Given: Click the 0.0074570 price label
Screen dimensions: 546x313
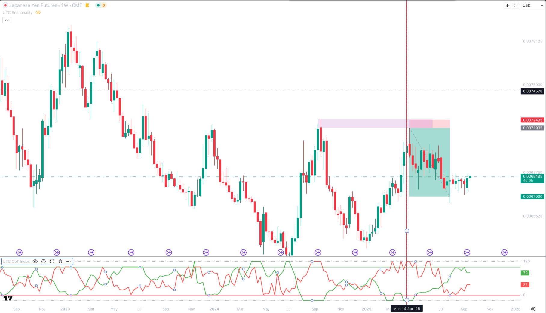Looking at the screenshot, I should (x=532, y=91).
